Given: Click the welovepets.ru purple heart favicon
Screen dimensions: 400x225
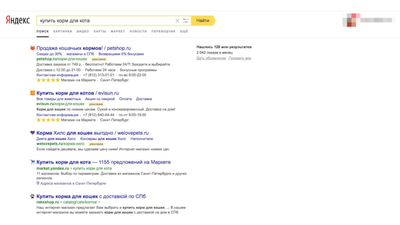Looking at the screenshot, I should (x=32, y=133).
